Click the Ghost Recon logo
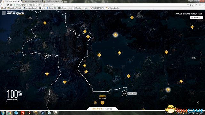 click(16, 13)
